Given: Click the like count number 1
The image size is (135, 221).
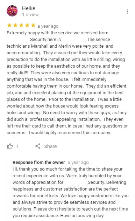Looking at the screenshot, I should tap(17, 146).
